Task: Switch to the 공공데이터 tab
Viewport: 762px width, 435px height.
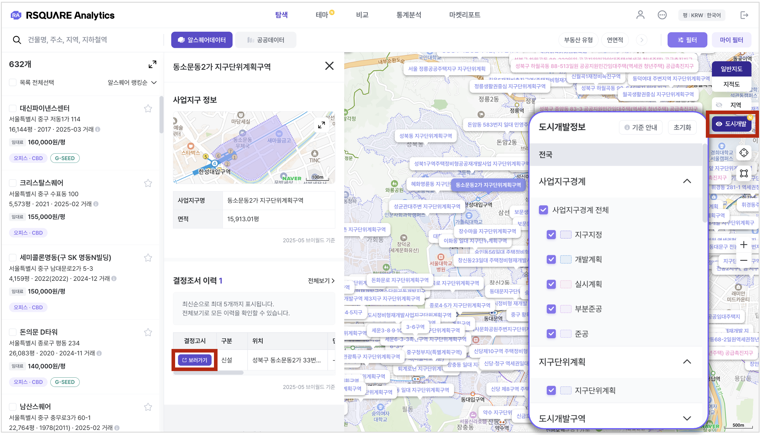Action: [266, 40]
